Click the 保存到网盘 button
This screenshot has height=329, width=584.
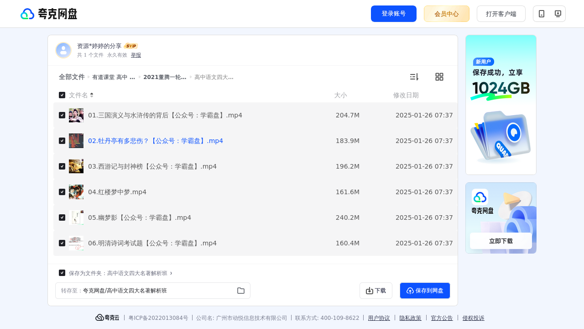(425, 291)
